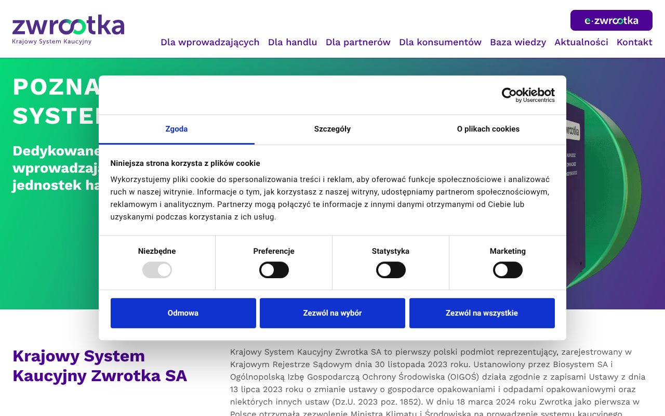The height and width of the screenshot is (416, 665).
Task: Enable the Statystyka cookies toggle
Action: click(x=391, y=270)
